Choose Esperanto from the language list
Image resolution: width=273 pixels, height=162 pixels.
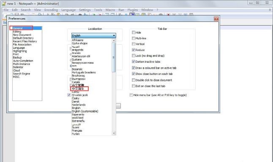coord(78,114)
